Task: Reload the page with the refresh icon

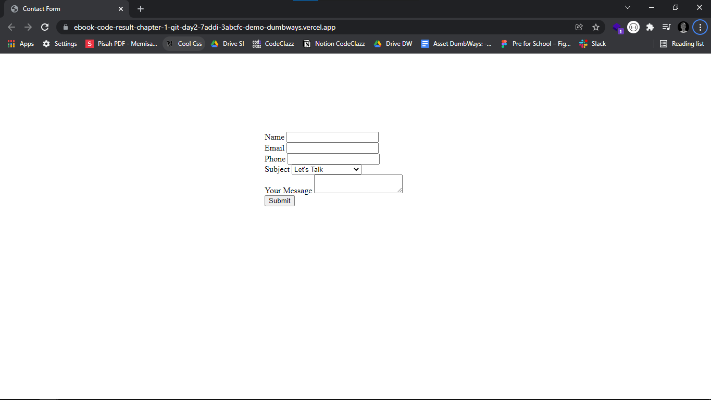Action: pos(45,27)
